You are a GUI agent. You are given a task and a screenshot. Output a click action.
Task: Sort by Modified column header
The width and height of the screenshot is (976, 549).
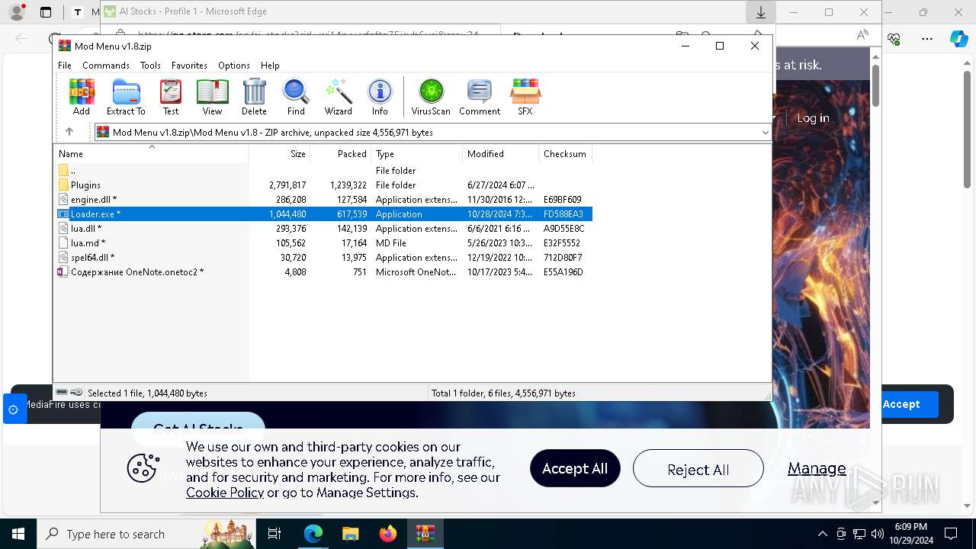(501, 154)
